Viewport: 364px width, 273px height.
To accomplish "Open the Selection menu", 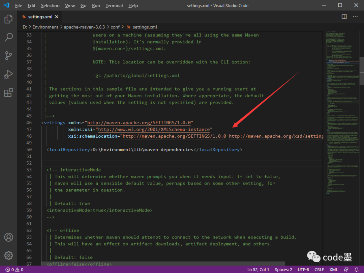I will [x=50, y=5].
